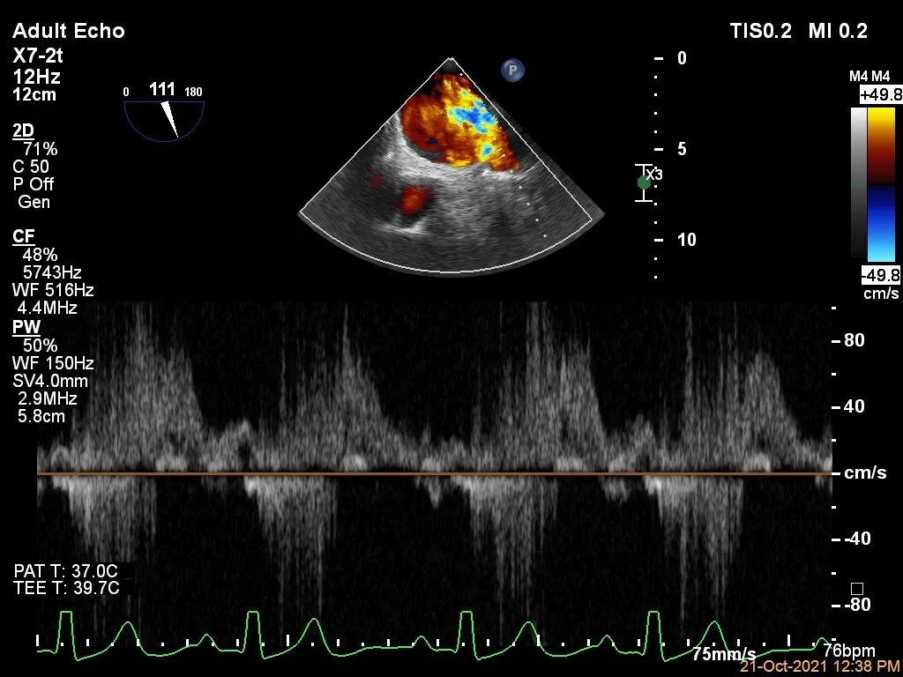The image size is (903, 677).
Task: Click the X7-2t transducer label
Action: click(x=38, y=55)
